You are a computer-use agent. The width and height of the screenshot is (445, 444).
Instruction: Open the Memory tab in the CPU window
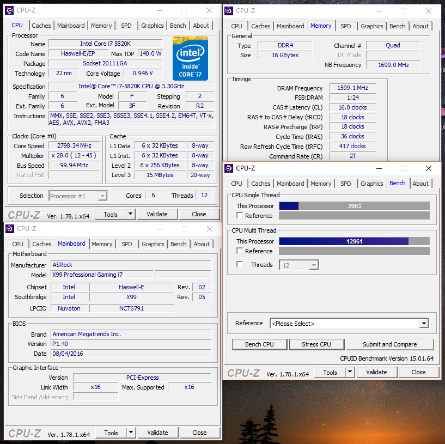click(101, 26)
